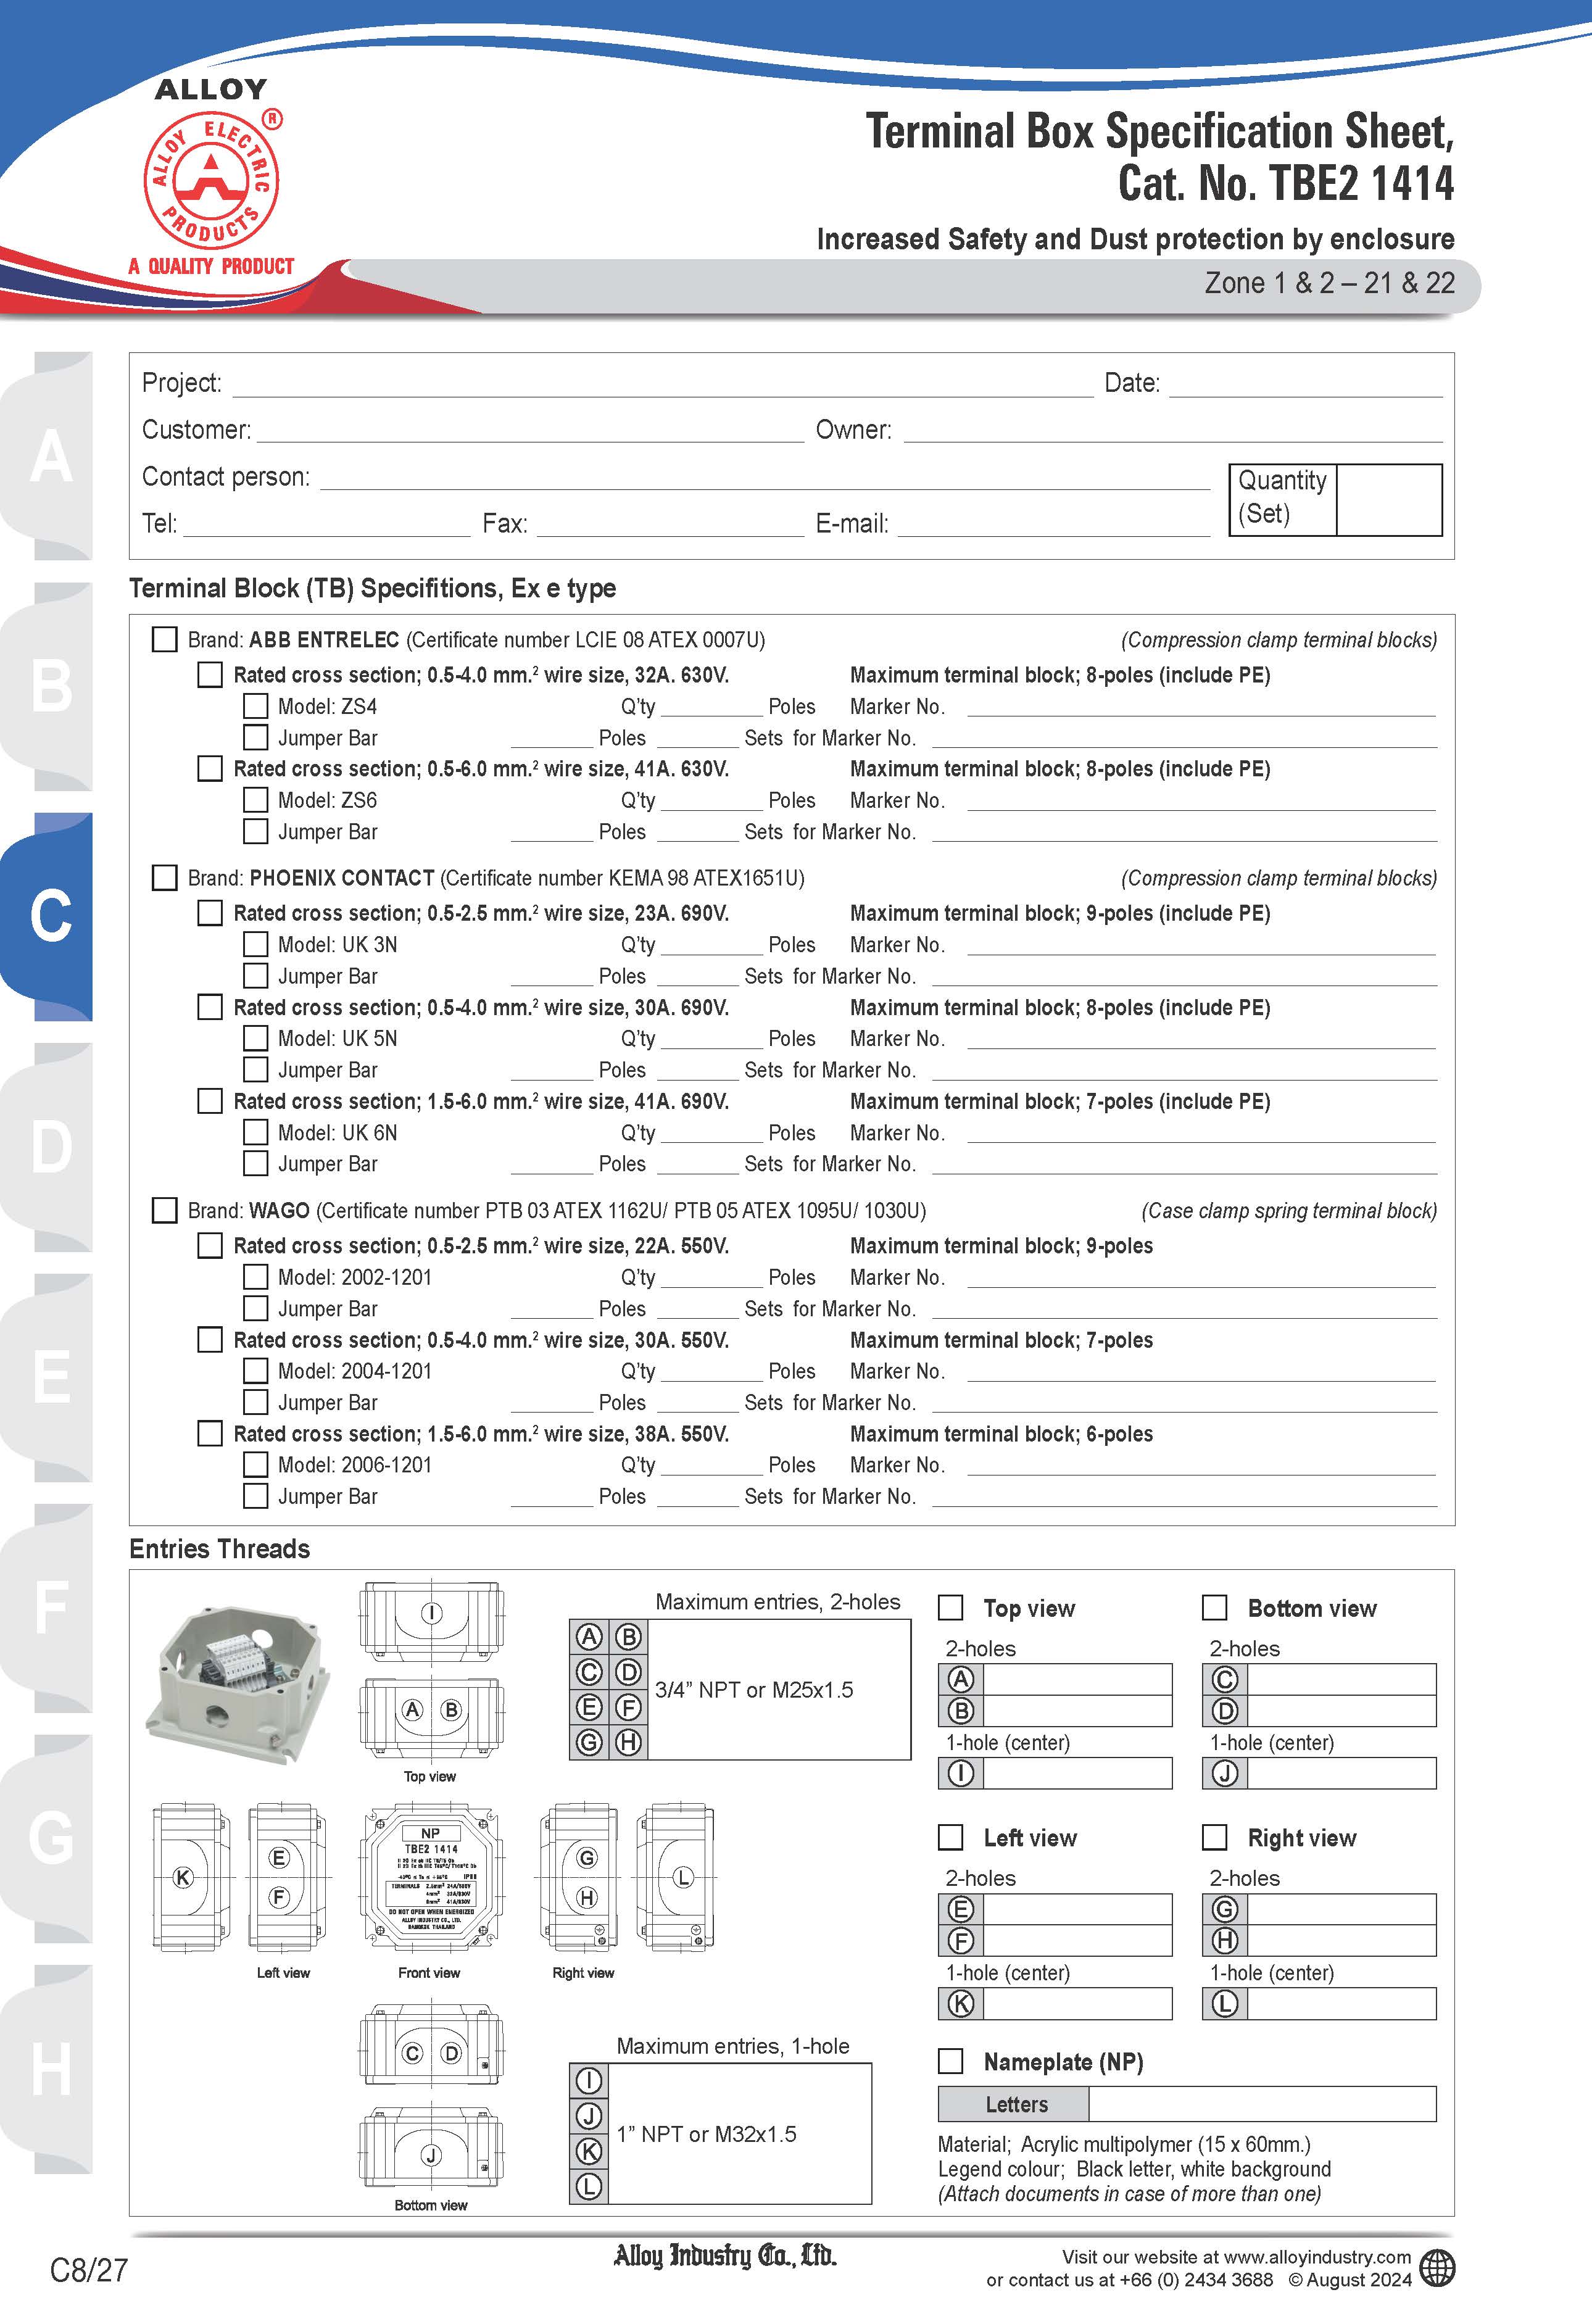The height and width of the screenshot is (2324, 1592).
Task: Click the Owner input line
Action: tap(1173, 431)
